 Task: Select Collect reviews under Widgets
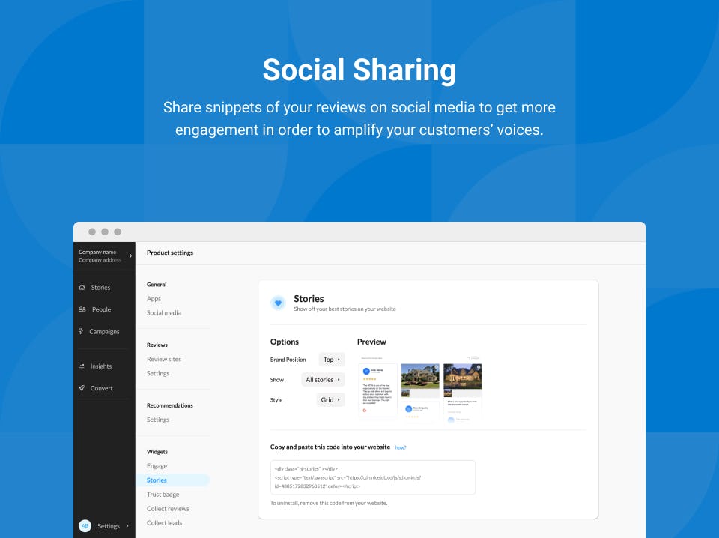click(168, 509)
